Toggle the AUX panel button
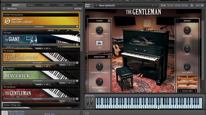Screen dimensions: 206x115 (x=197, y=5)
